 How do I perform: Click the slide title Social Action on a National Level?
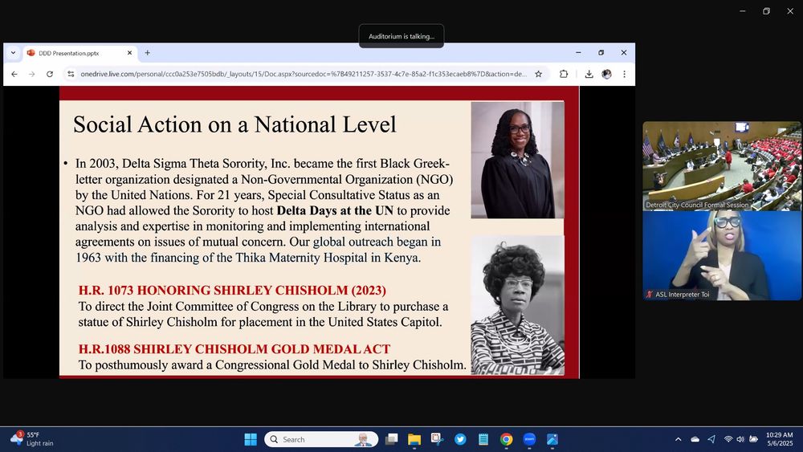click(x=234, y=124)
